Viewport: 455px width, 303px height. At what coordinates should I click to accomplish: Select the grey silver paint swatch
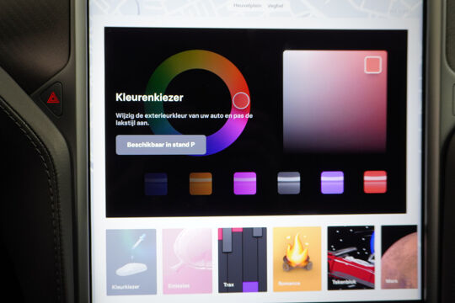[289, 183]
